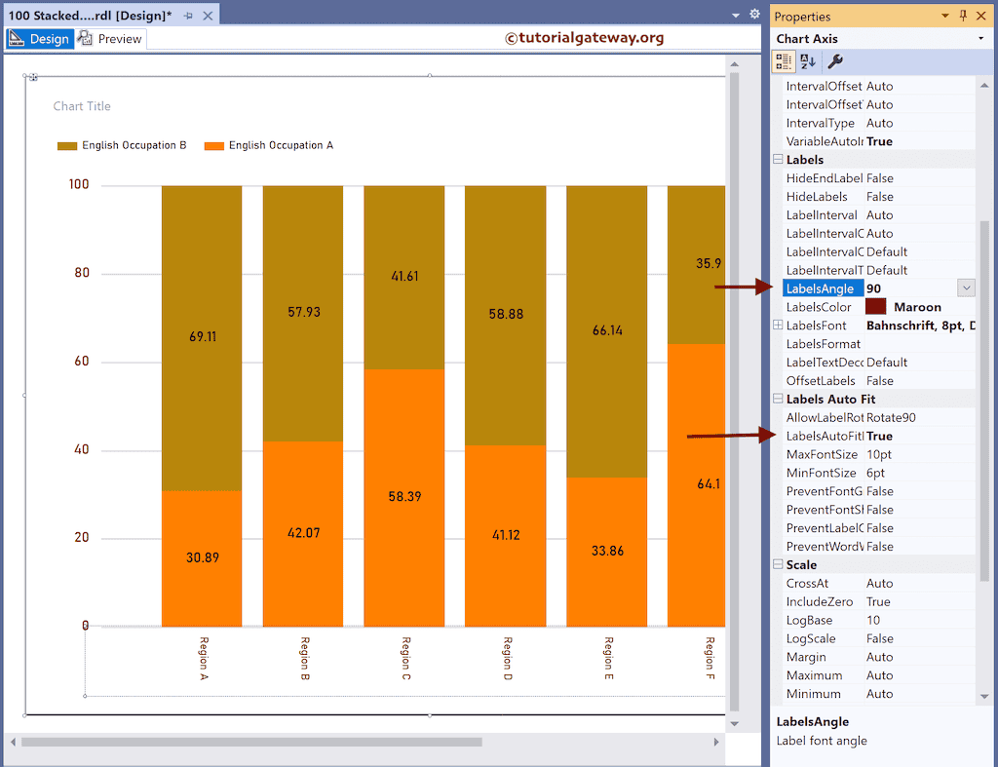Open the active documents list dropdown arrow
The width and height of the screenshot is (998, 767).
736,16
